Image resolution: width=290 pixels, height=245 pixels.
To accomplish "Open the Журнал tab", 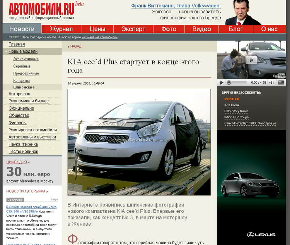I will tap(61, 29).
